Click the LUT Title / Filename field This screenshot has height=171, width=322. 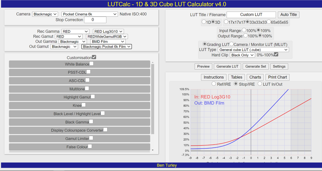point(251,15)
